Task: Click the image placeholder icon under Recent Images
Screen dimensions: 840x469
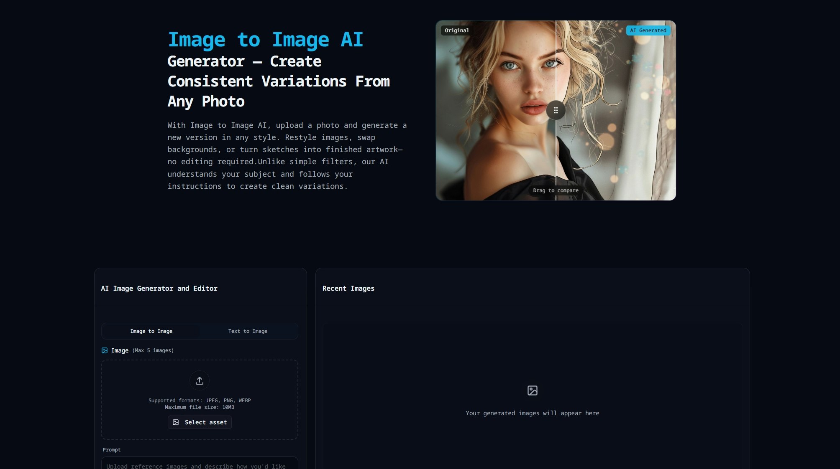Action: pyautogui.click(x=532, y=390)
